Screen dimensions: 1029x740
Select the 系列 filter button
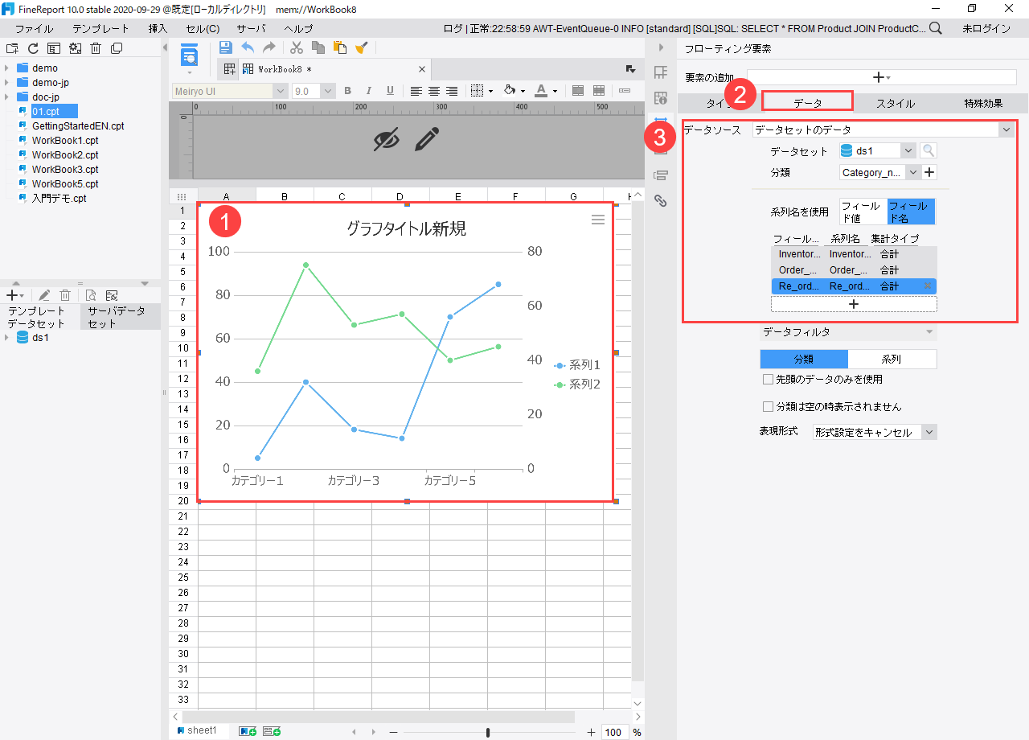pyautogui.click(x=892, y=360)
